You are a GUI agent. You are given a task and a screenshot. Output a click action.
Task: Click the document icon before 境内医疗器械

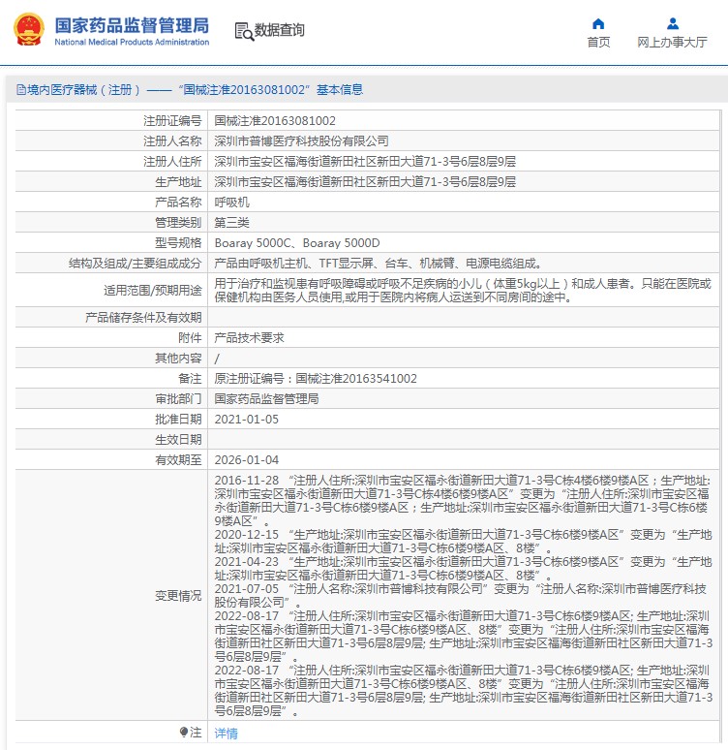(x=21, y=90)
